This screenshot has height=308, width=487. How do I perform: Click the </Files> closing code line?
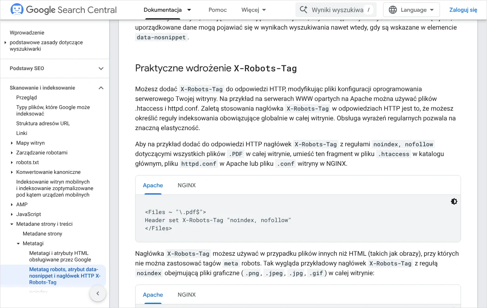click(158, 228)
